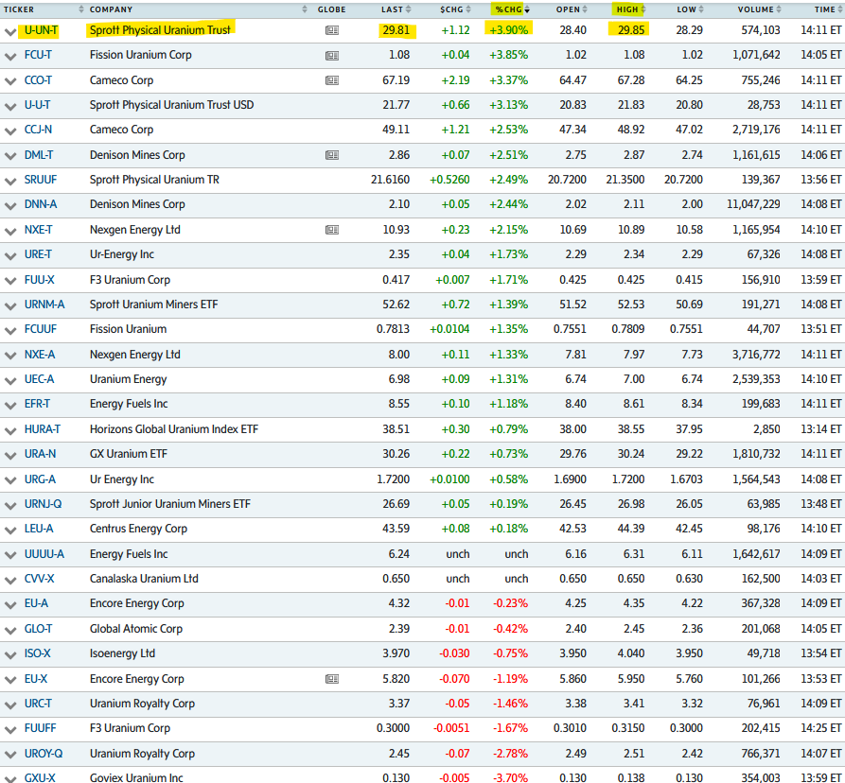This screenshot has height=783, width=845.
Task: Open the U-U-T ticker link
Action: tap(37, 105)
